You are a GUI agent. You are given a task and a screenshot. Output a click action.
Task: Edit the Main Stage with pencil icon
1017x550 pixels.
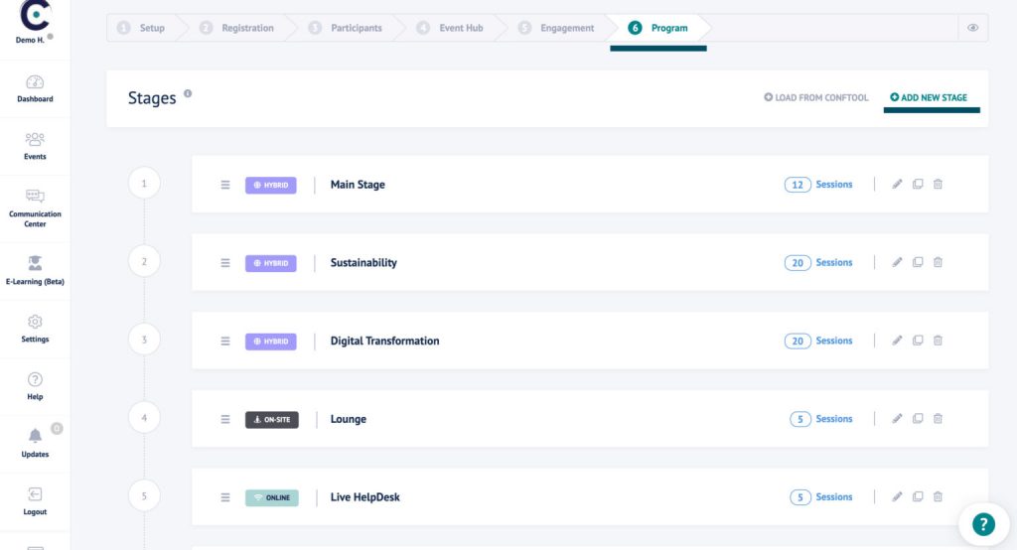[x=897, y=185]
